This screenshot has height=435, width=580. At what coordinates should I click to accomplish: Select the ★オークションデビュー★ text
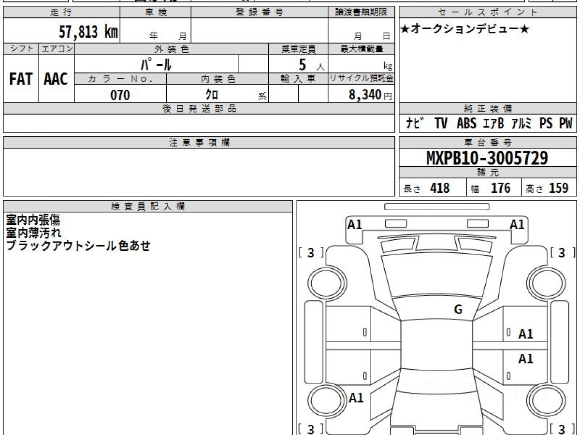[465, 29]
